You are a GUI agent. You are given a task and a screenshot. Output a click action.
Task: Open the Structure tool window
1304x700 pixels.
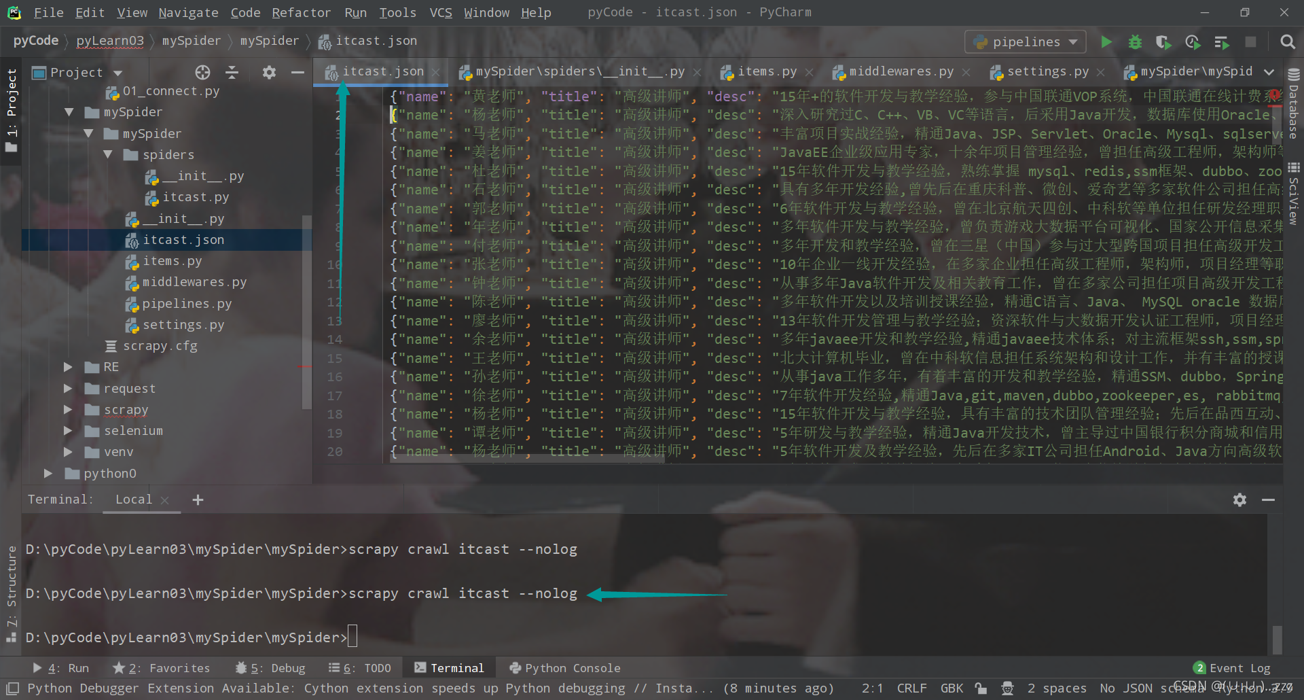click(x=12, y=593)
